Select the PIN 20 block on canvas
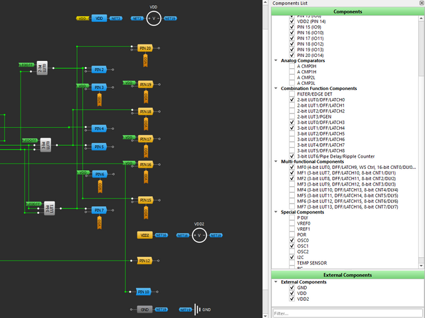The image size is (425, 318). point(145,48)
